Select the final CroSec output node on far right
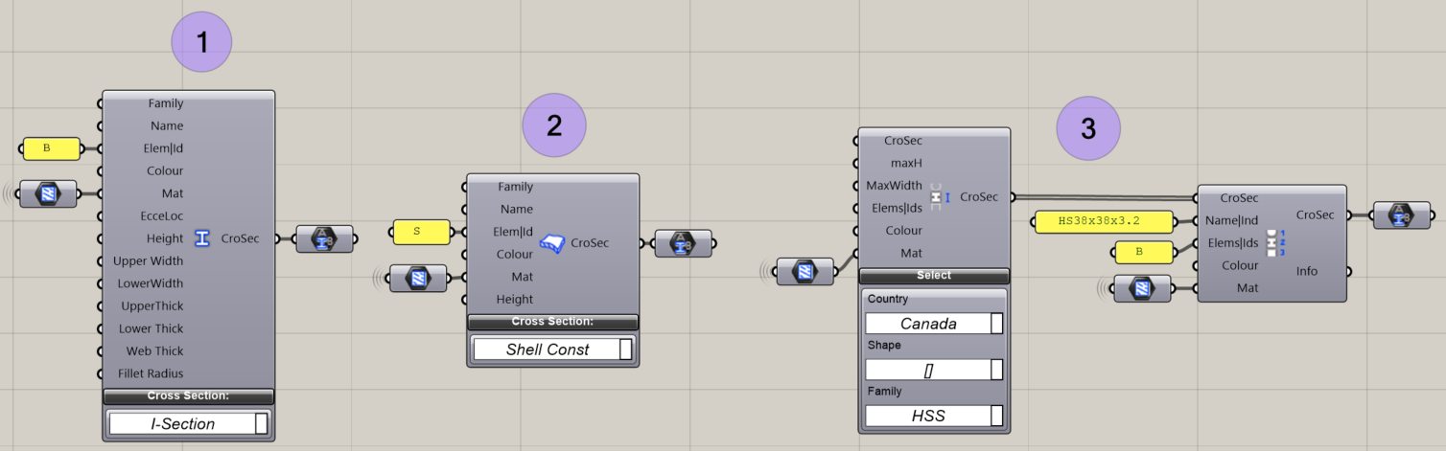Viewport: 1446px width, 451px height. tap(1401, 215)
